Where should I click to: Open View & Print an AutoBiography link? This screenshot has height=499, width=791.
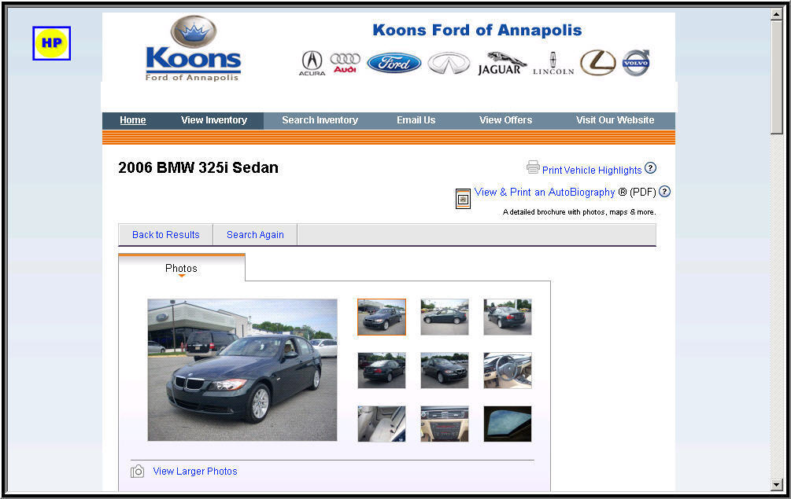[x=545, y=192]
